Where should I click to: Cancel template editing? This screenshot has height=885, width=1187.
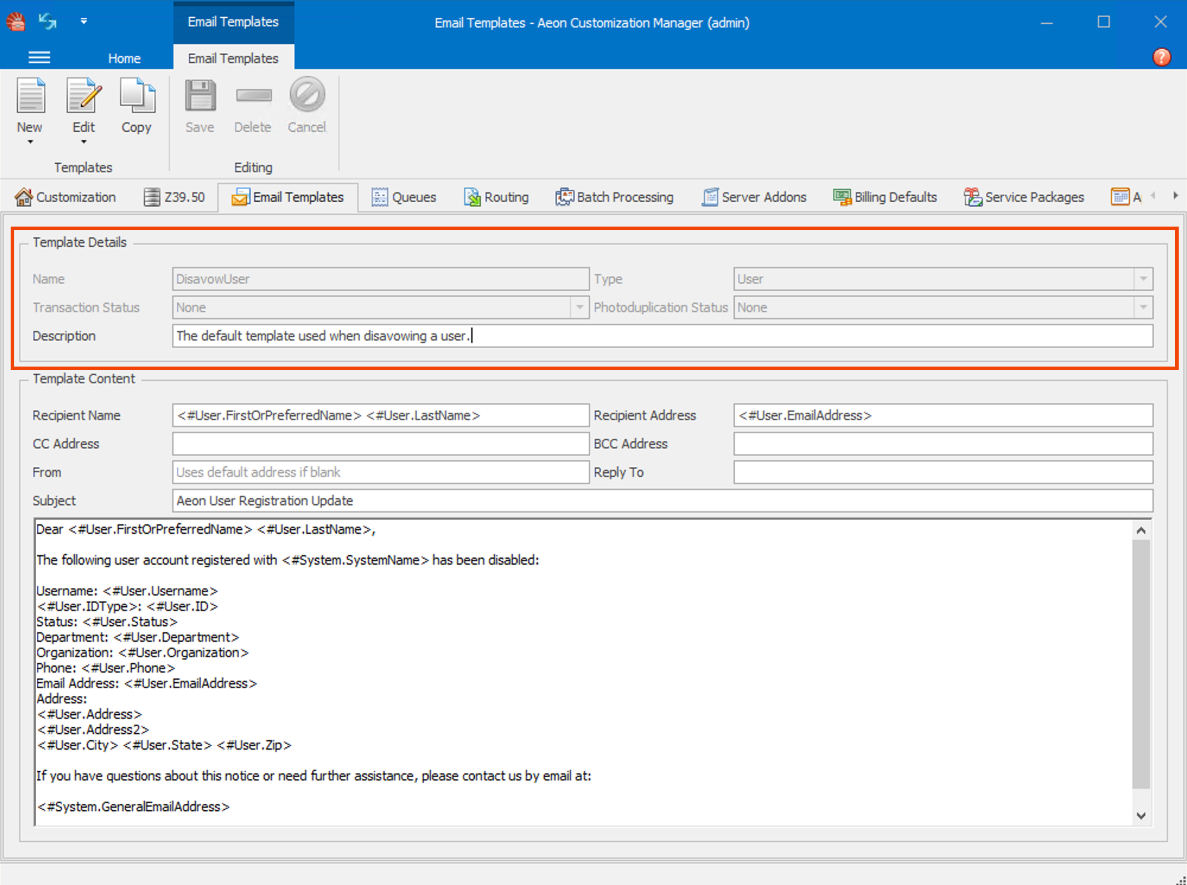tap(306, 107)
